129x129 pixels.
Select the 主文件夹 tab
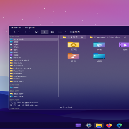73,37
